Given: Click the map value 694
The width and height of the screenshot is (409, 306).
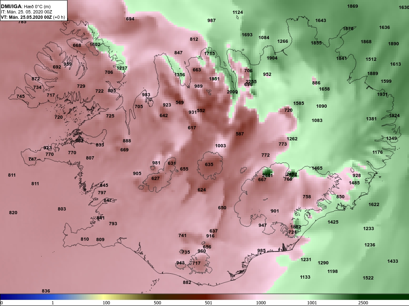Looking at the screenshot, I should pyautogui.click(x=130, y=19).
